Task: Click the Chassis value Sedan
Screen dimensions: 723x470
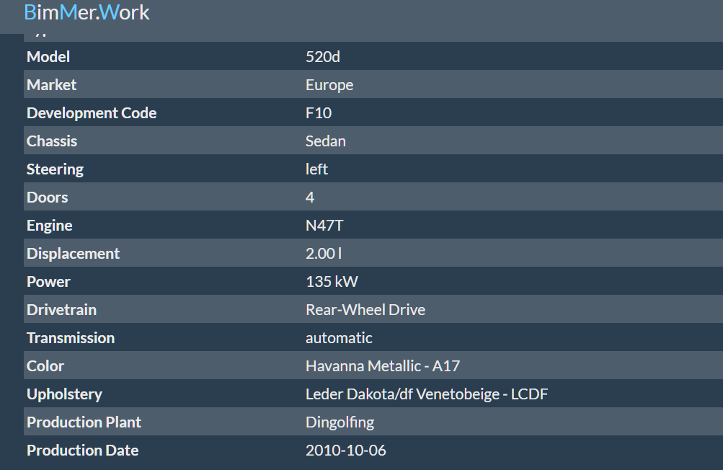Action: point(326,141)
